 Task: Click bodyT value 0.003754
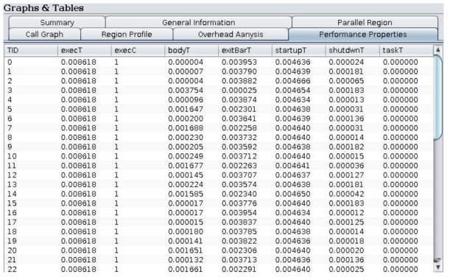(186, 91)
